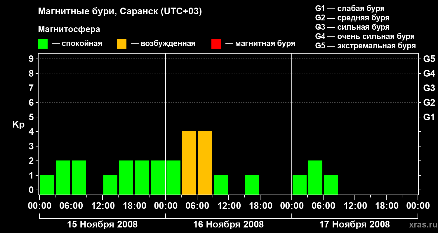Click the '12:00' time label under 15 November
Screen dimensions: 438x233
pos(102,206)
